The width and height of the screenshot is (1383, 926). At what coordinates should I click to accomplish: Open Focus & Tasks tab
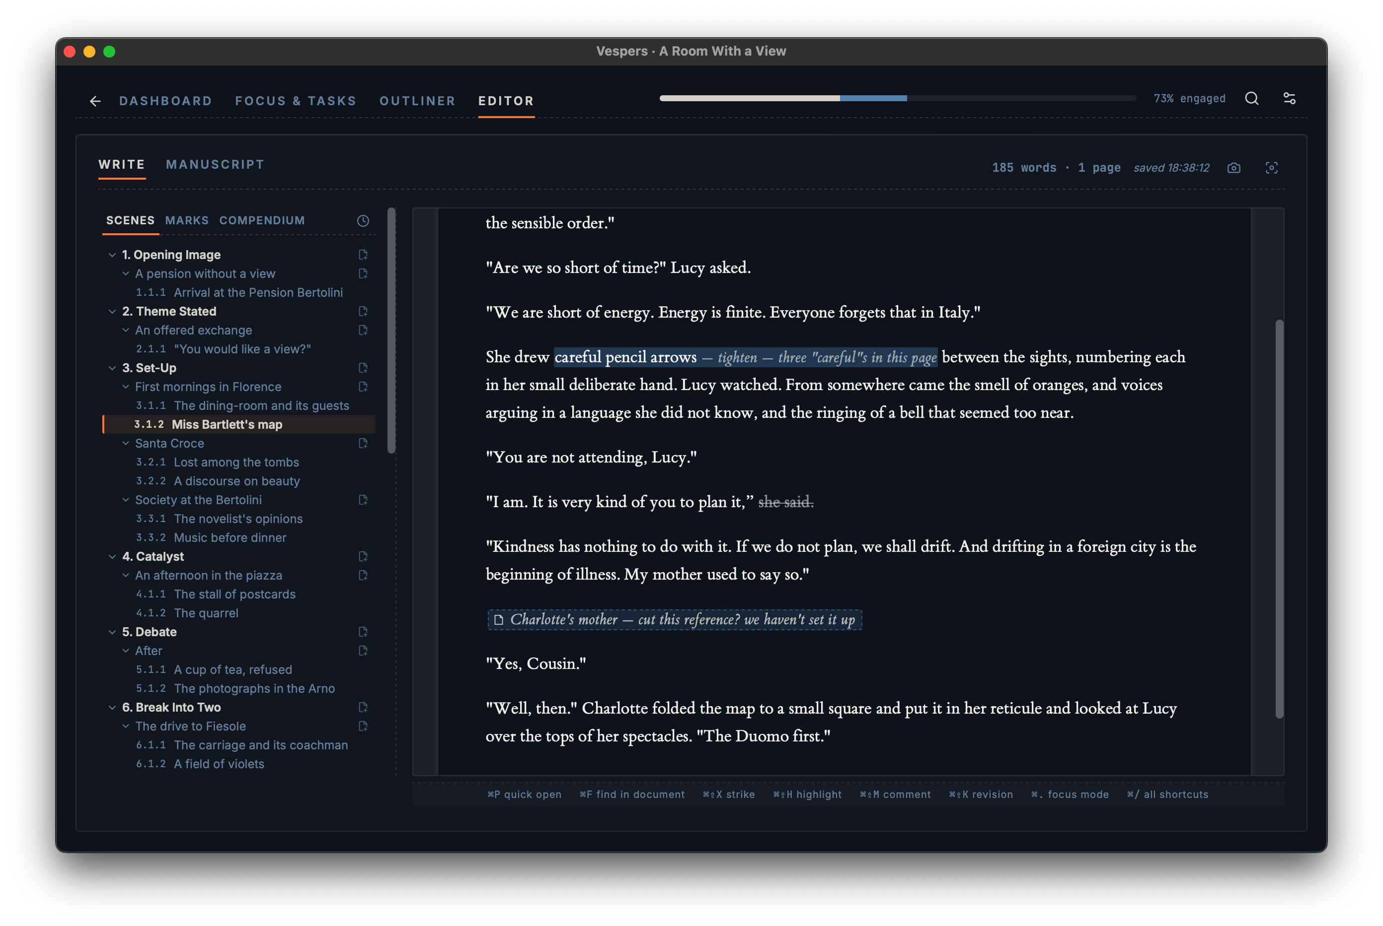pos(296,101)
